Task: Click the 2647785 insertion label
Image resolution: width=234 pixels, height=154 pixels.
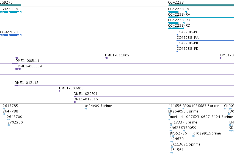Action: (10, 106)
